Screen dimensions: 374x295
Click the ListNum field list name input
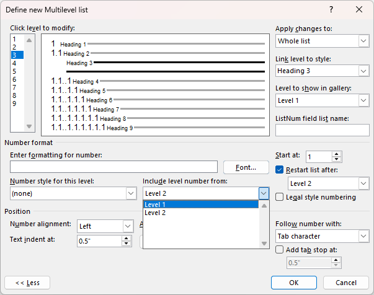pos(323,130)
